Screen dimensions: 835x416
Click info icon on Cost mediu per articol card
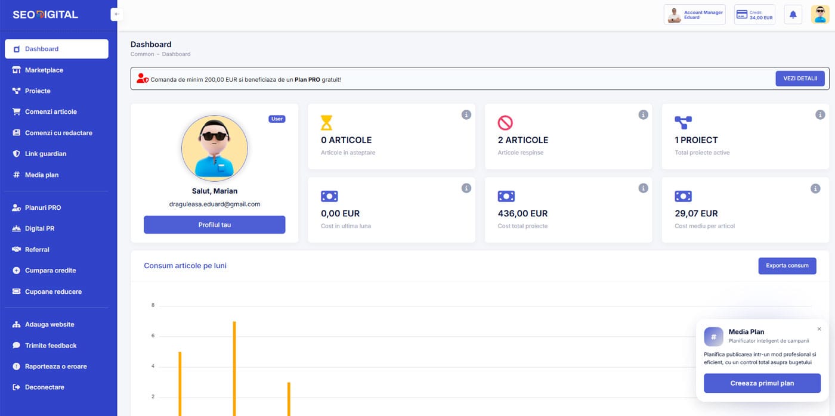click(x=815, y=188)
